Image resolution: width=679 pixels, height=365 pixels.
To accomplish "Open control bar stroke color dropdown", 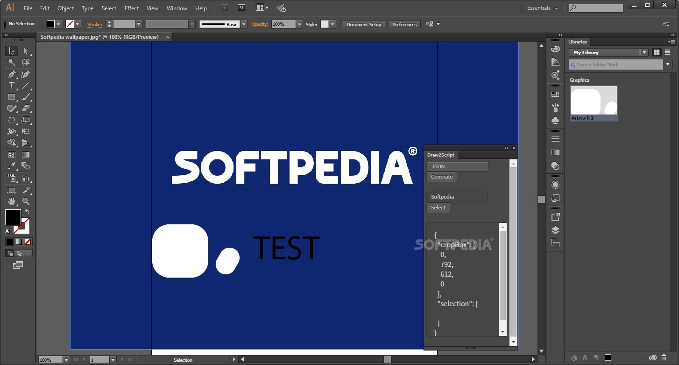I will coord(78,24).
